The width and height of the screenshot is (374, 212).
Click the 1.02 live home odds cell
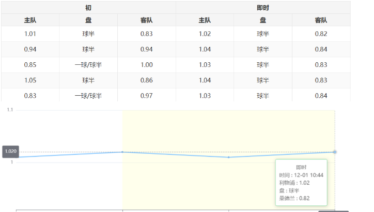pos(205,34)
